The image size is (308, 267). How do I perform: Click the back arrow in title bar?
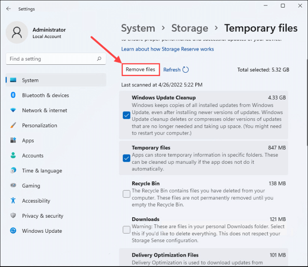(9, 9)
